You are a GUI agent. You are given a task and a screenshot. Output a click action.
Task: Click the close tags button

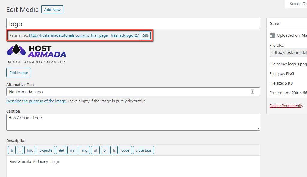tap(144, 150)
